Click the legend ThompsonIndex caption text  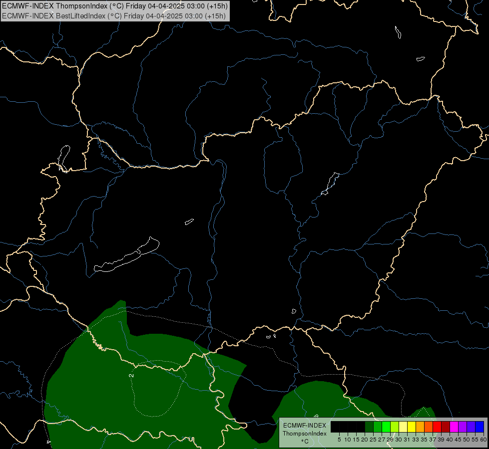305,434
